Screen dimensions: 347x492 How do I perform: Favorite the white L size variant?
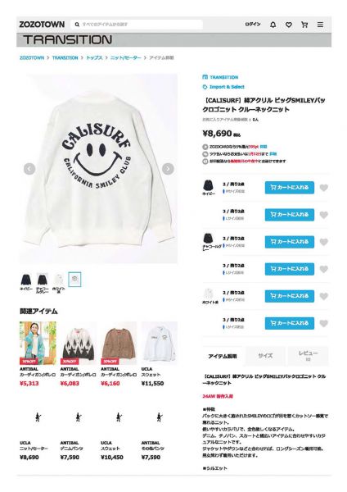pyautogui.click(x=324, y=323)
